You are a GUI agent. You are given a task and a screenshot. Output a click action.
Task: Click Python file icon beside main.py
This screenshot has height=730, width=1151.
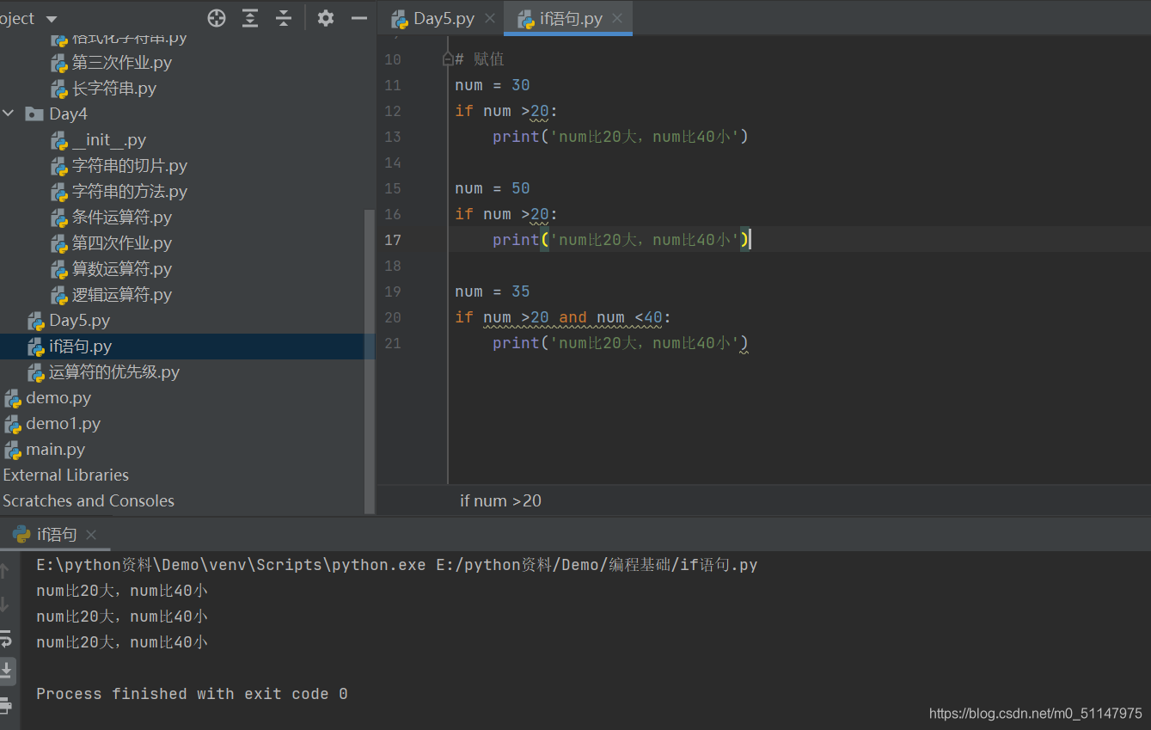pos(13,450)
